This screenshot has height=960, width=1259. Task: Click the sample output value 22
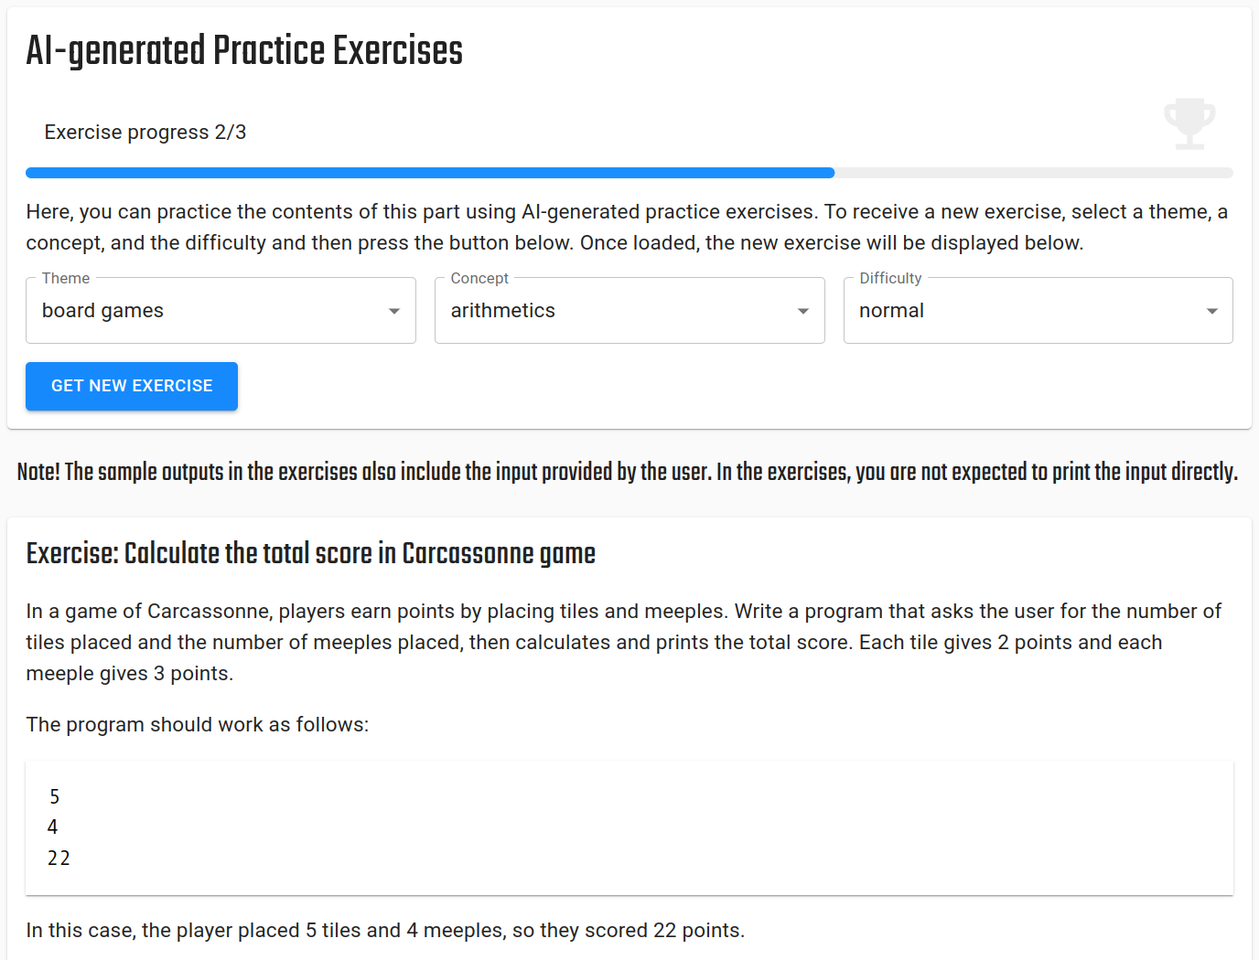pyautogui.click(x=59, y=859)
